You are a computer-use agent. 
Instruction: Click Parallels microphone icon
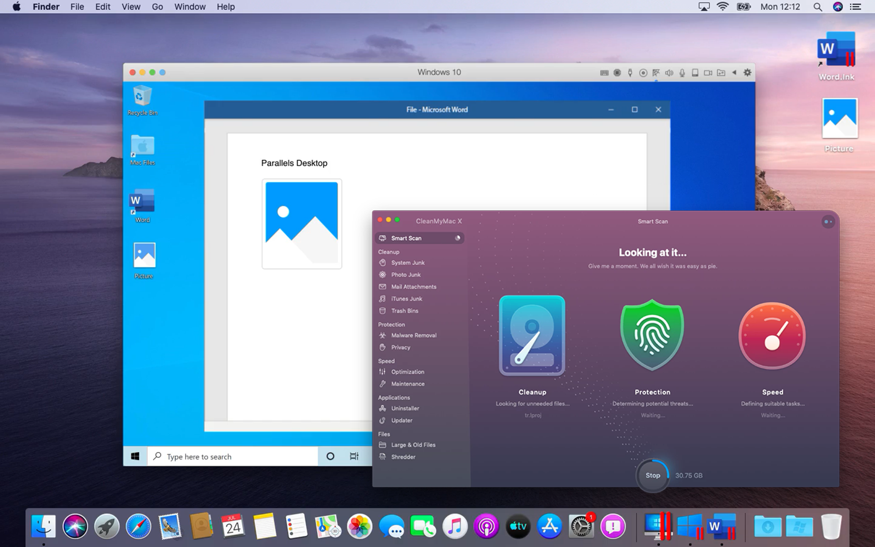[x=682, y=73]
